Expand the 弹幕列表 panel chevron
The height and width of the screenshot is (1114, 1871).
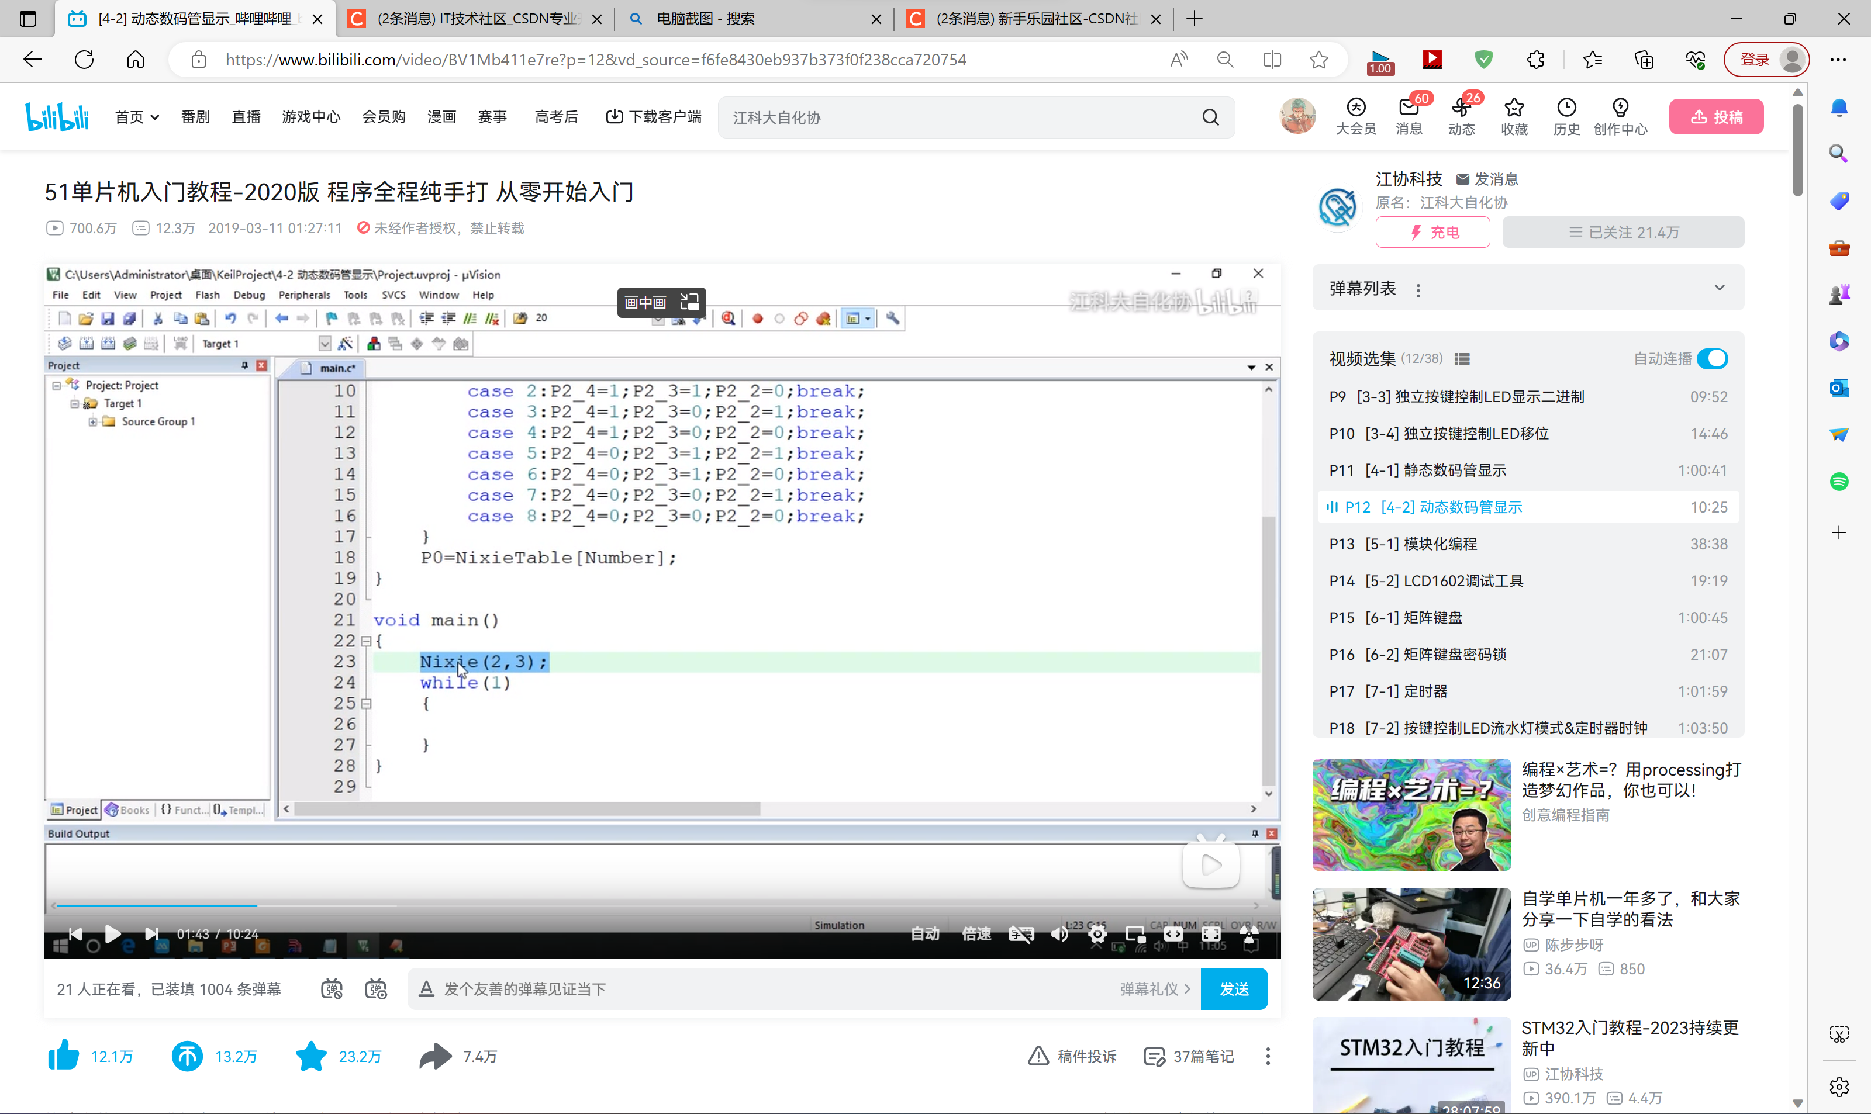(1720, 288)
